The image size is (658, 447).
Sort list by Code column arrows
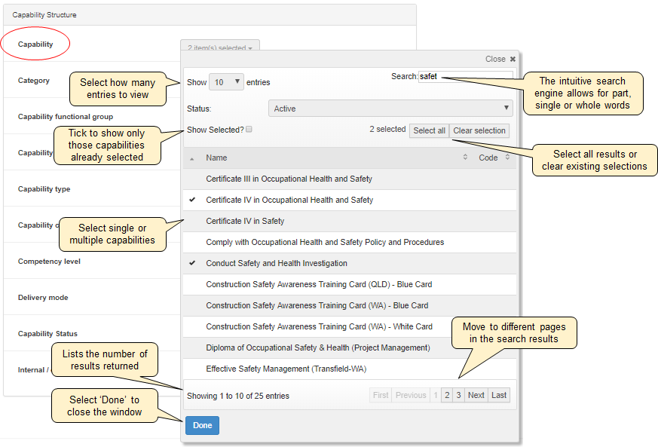click(x=507, y=158)
